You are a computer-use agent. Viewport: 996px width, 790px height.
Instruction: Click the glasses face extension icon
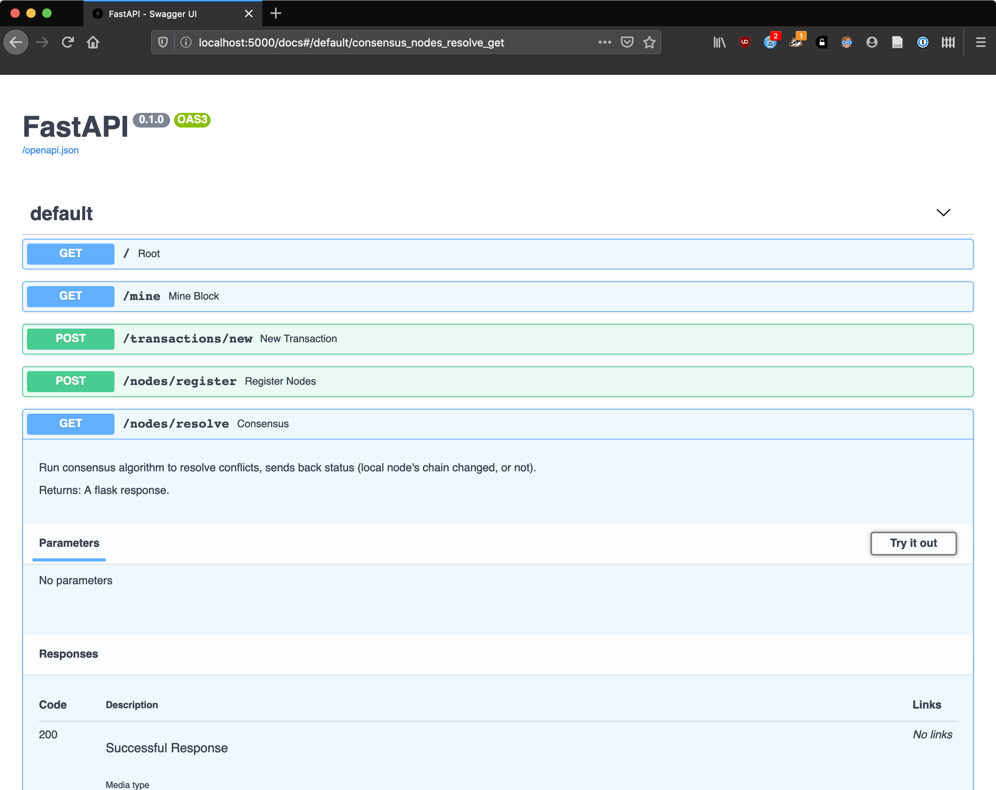(846, 43)
